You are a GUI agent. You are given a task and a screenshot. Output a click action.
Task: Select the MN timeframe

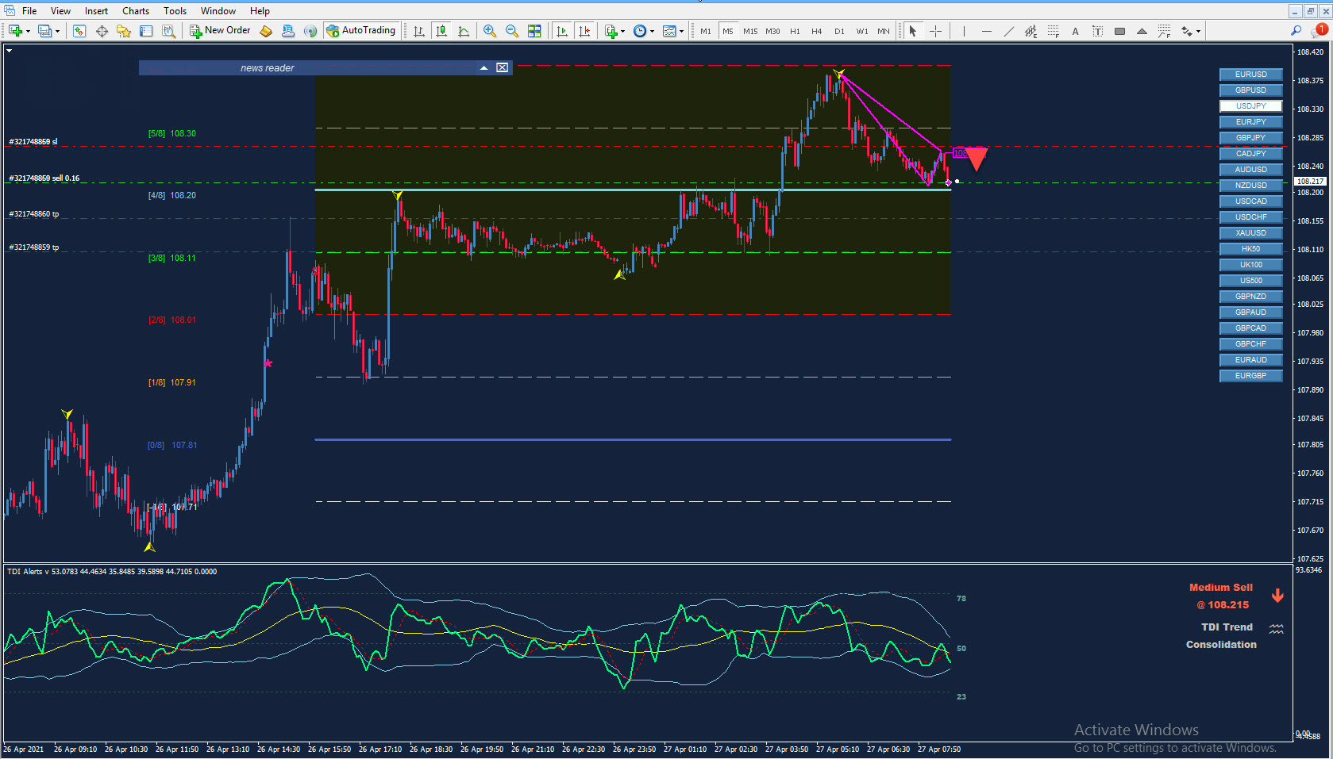tap(884, 31)
